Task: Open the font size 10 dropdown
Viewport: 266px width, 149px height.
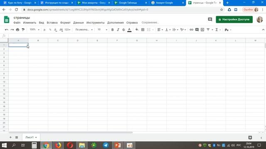Action: (102, 29)
